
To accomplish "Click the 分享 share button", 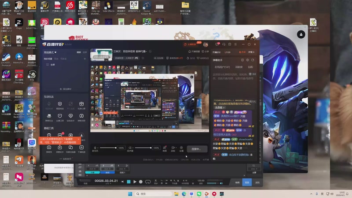I will point(205,51).
